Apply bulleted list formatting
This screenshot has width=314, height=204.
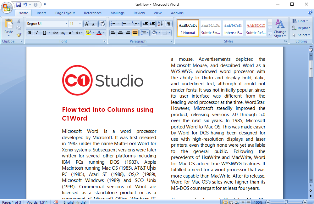point(113,24)
